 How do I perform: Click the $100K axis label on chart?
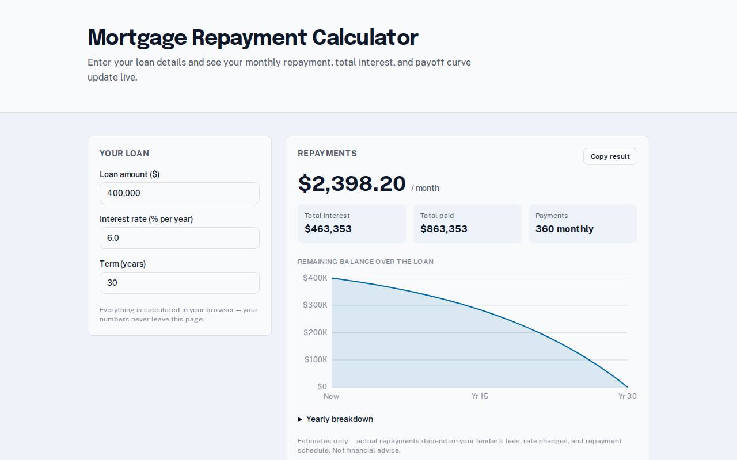[316, 359]
